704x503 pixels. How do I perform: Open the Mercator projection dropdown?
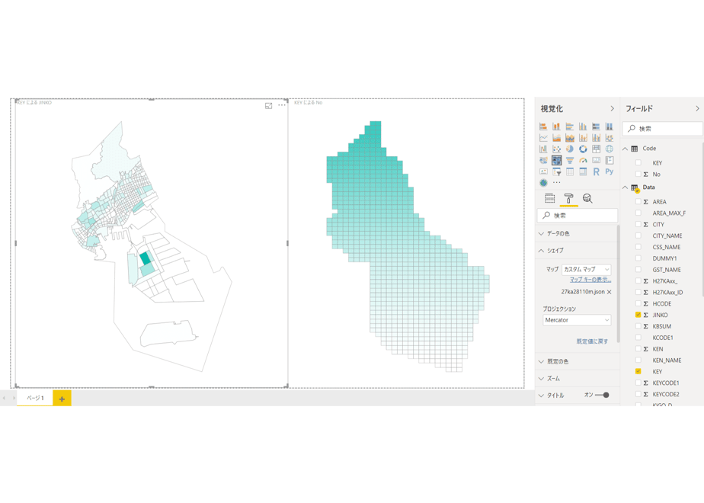pyautogui.click(x=577, y=320)
